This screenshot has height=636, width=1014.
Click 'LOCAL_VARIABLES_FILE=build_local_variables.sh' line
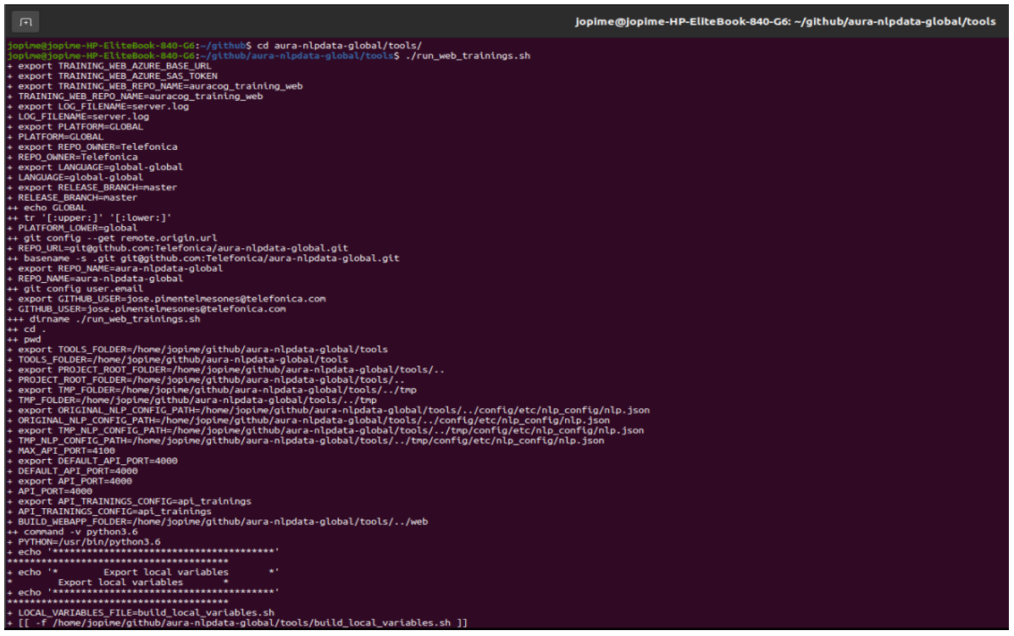(x=141, y=613)
